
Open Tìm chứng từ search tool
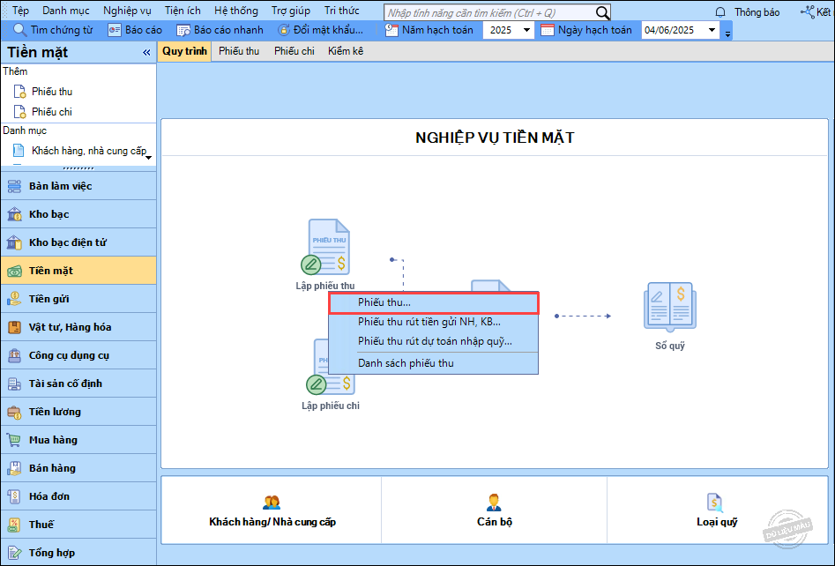point(53,30)
